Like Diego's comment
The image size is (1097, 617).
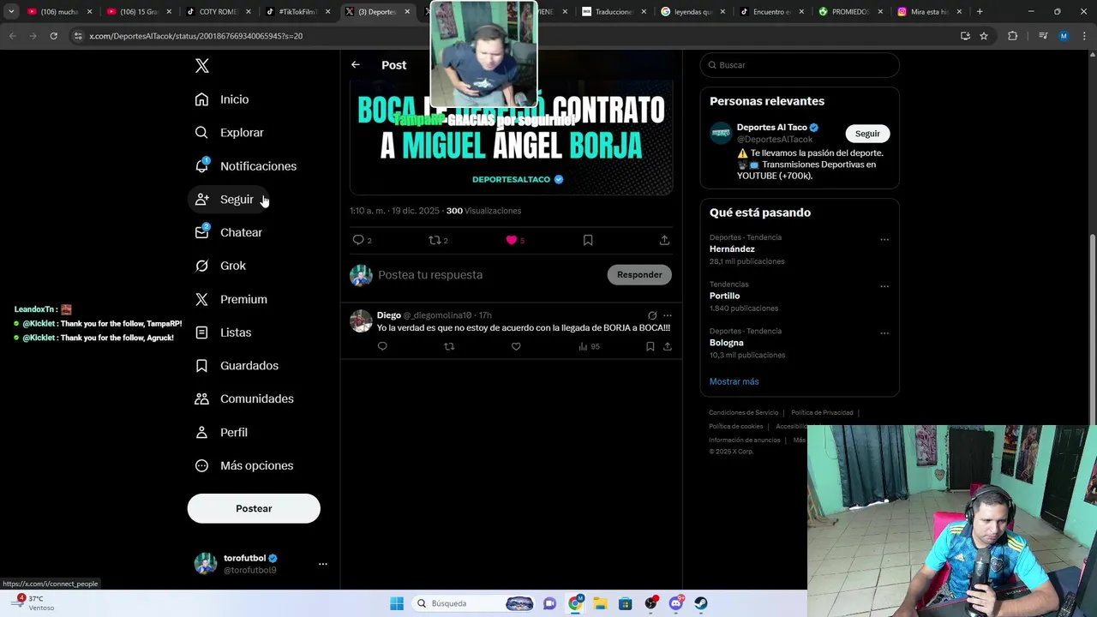pos(516,347)
